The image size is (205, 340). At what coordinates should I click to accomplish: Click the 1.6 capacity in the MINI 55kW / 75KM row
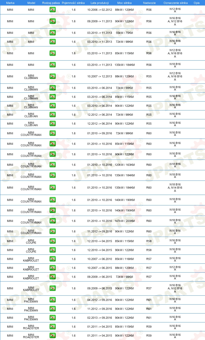73,33
